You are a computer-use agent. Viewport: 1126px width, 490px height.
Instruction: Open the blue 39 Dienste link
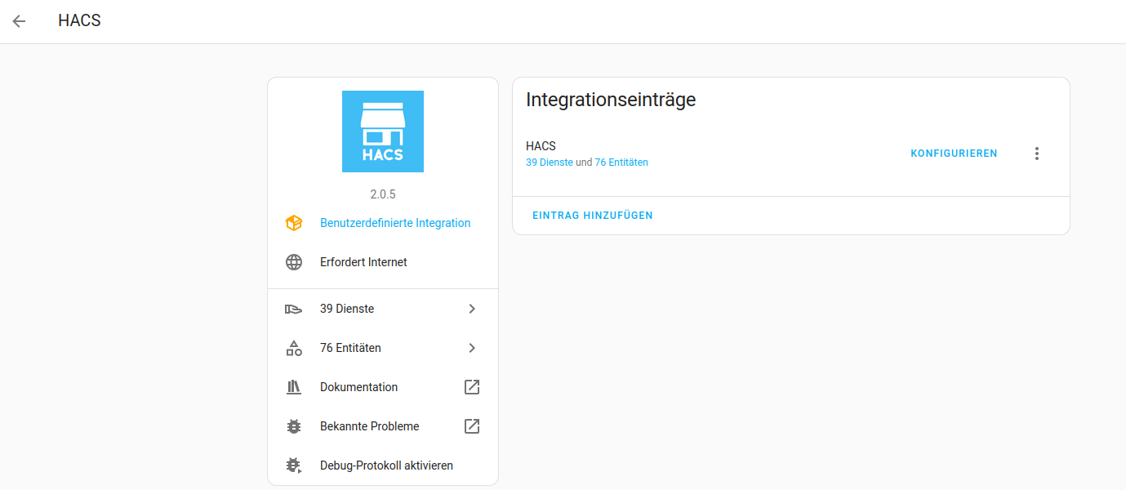coord(550,163)
